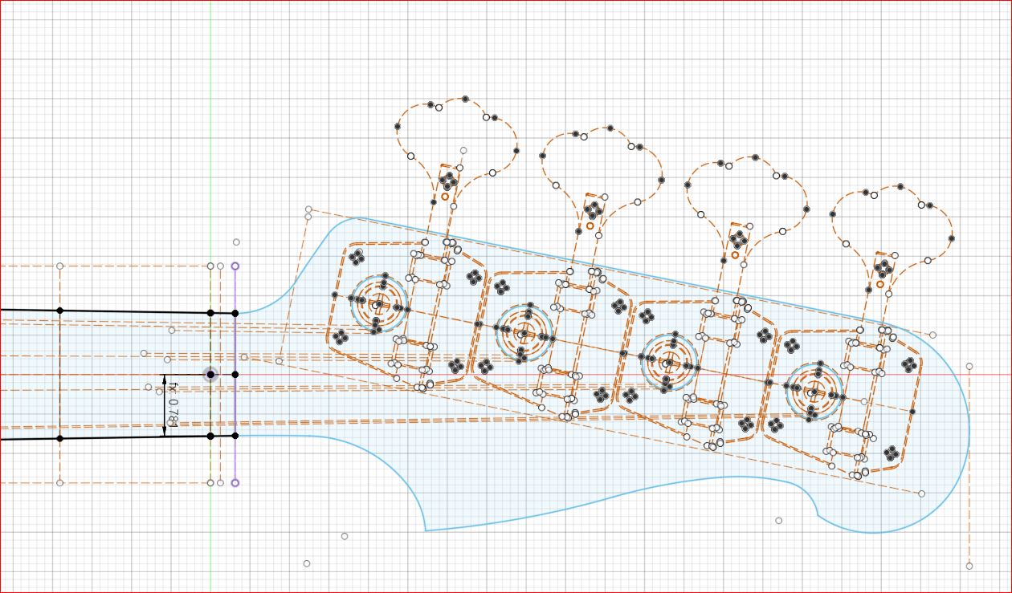
Task: Select the leftmost tuner post circle center
Action: click(x=380, y=304)
